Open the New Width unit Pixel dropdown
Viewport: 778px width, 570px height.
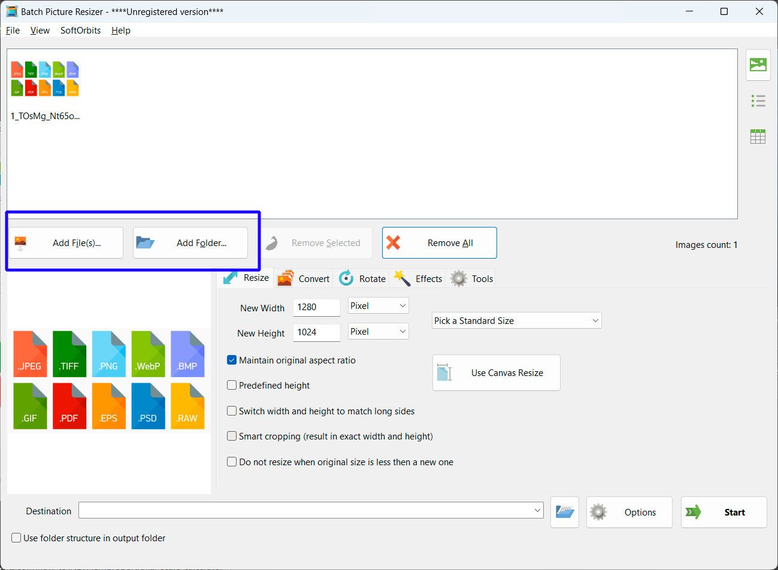pos(379,306)
